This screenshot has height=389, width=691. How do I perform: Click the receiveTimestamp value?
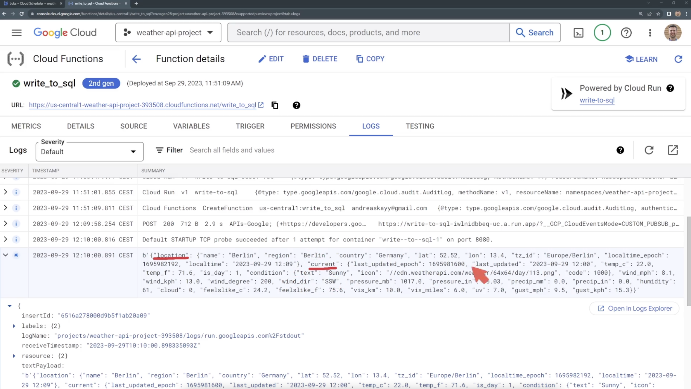(143, 346)
